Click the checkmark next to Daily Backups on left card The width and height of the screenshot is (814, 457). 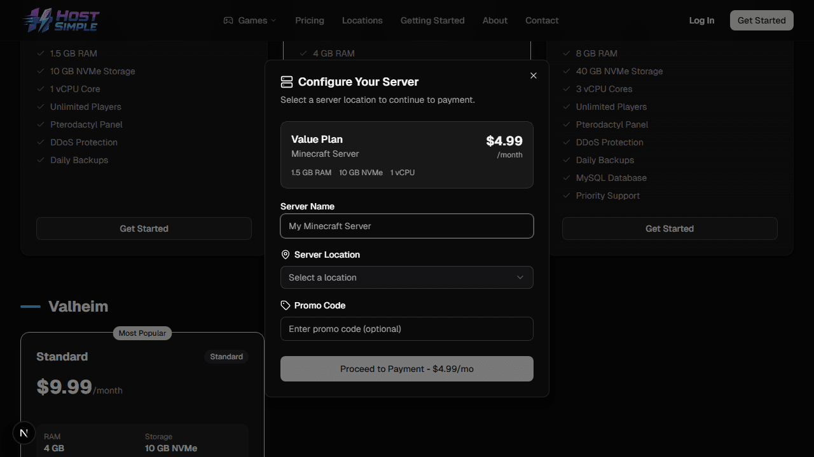click(41, 160)
